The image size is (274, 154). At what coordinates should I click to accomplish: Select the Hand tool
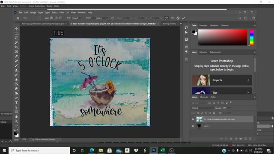point(16,116)
